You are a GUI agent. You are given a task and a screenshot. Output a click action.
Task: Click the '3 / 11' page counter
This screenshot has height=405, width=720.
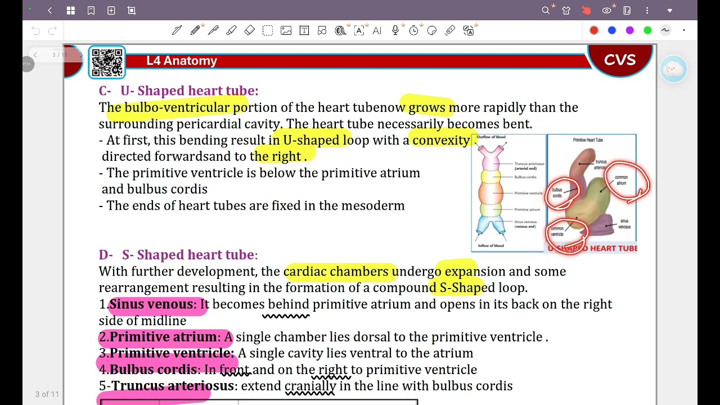tap(60, 55)
